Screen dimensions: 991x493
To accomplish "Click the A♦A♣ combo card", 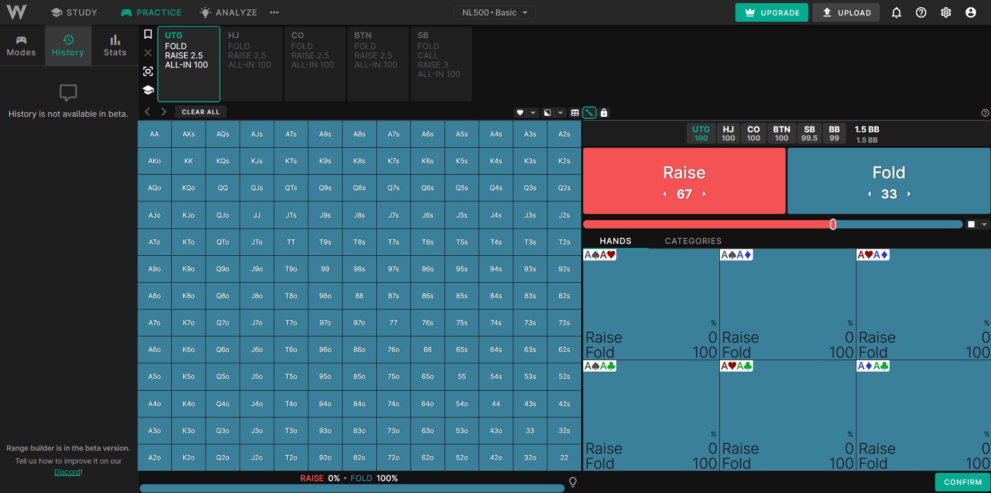I will point(924,415).
